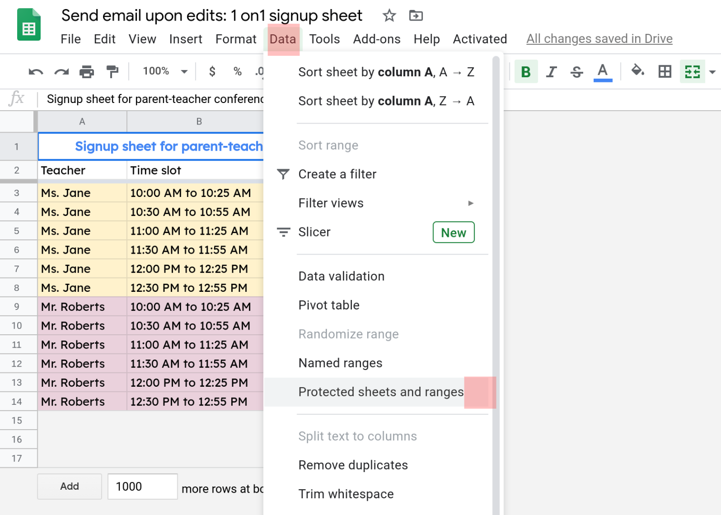
Task: Open the zoom 100% dropdown
Action: click(165, 72)
